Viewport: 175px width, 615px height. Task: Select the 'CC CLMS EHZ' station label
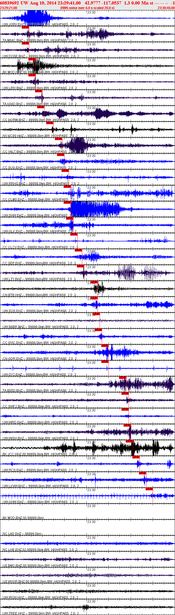[13, 200]
